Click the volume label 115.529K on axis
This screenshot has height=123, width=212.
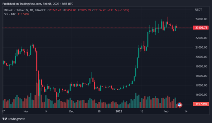(201, 104)
